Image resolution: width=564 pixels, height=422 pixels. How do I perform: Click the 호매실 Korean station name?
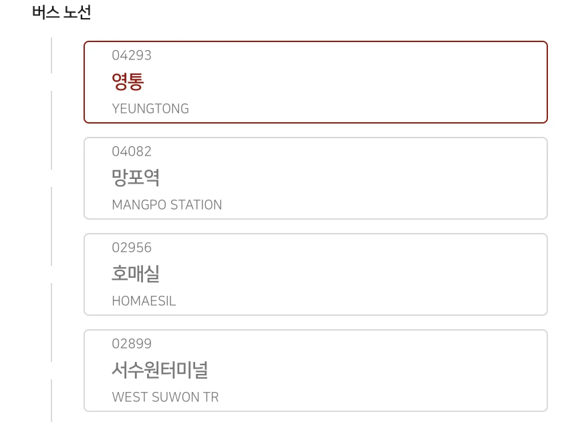coord(135,274)
